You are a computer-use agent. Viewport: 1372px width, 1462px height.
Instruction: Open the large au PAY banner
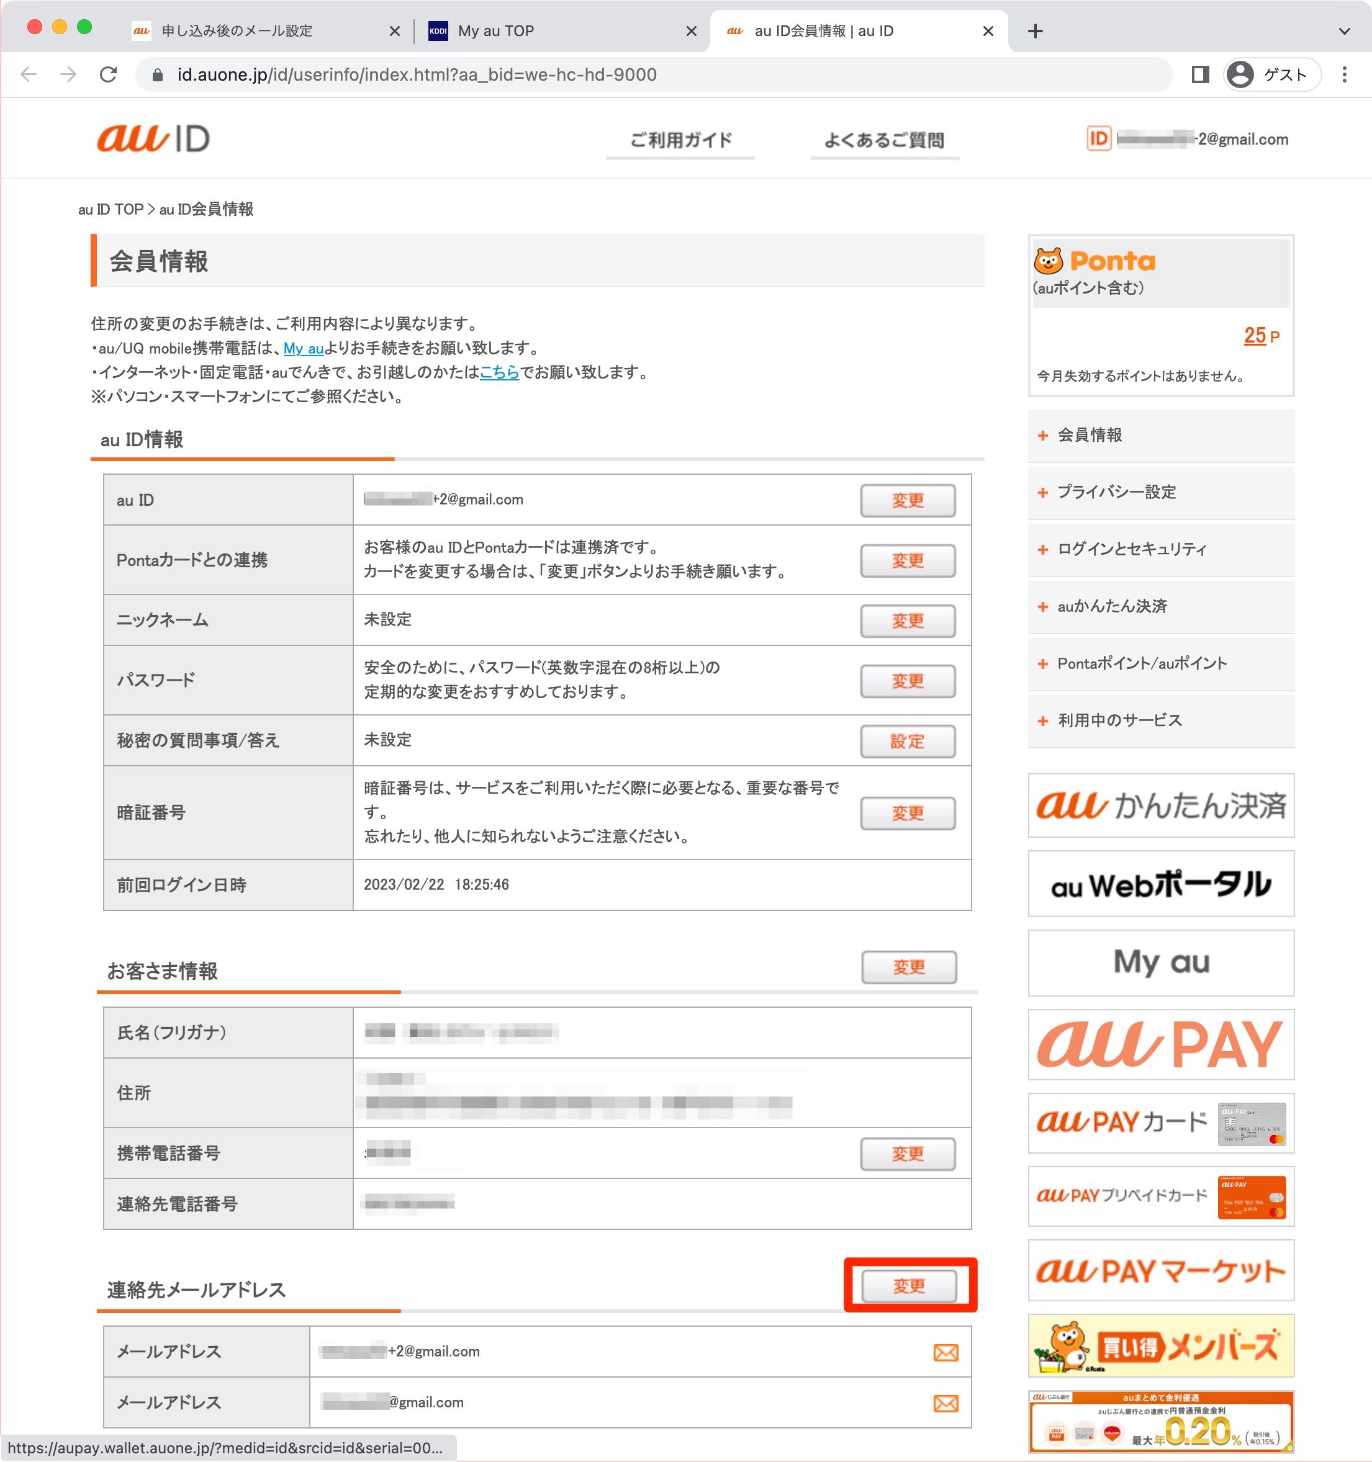coord(1161,1044)
